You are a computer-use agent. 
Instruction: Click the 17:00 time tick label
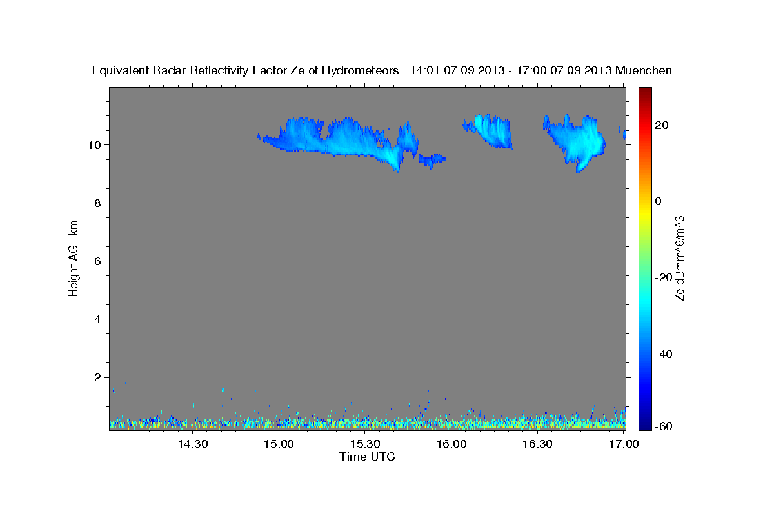[x=624, y=444]
